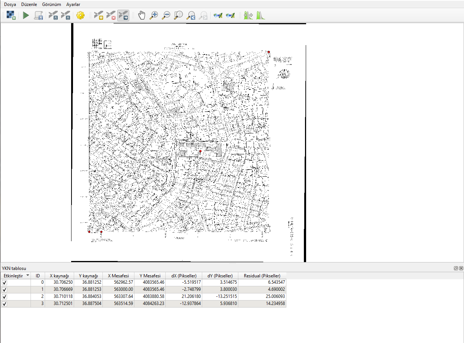Image resolution: width=464 pixels, height=343 pixels.
Task: Select the Zoom In magnifier tool
Action: 154,15
